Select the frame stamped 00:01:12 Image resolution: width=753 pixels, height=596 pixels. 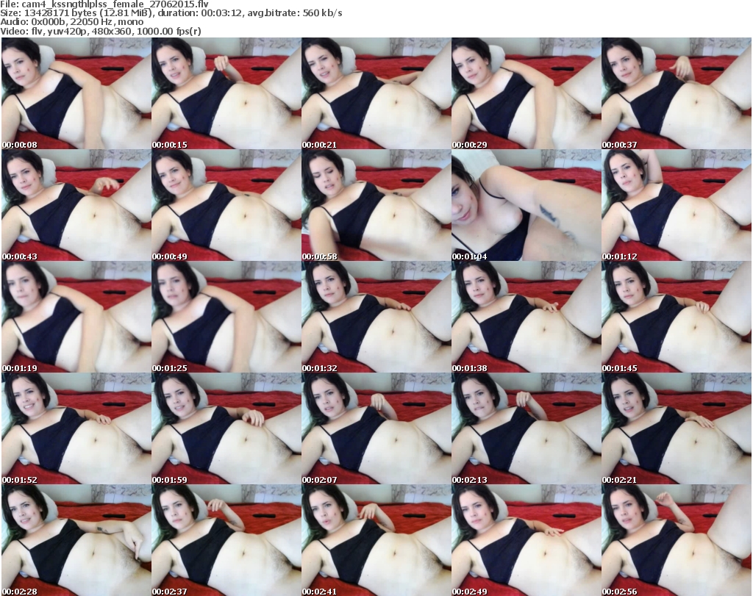click(677, 205)
